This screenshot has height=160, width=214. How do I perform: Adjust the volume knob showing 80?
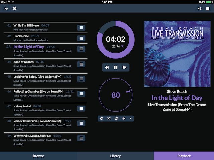click(x=116, y=95)
